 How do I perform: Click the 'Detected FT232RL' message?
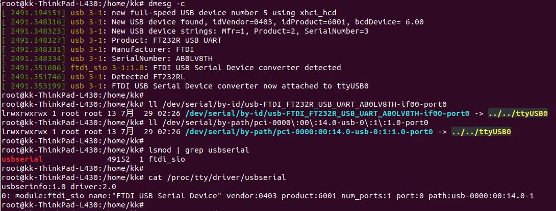tap(148, 77)
